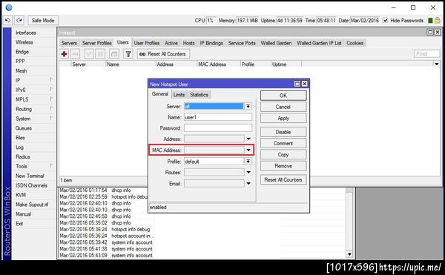Click the comment toolbar icon
445x275 pixels.
pos(114,54)
